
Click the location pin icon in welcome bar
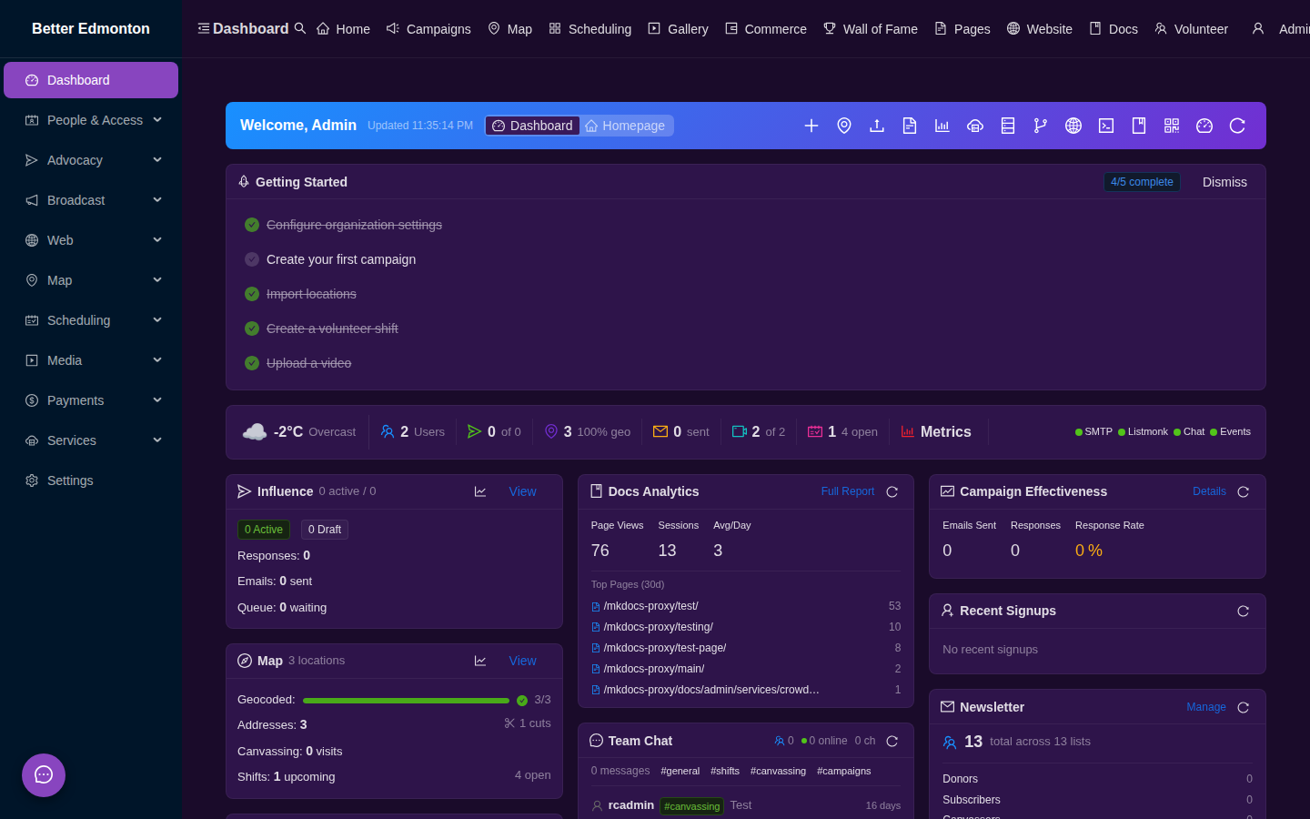[x=844, y=126]
